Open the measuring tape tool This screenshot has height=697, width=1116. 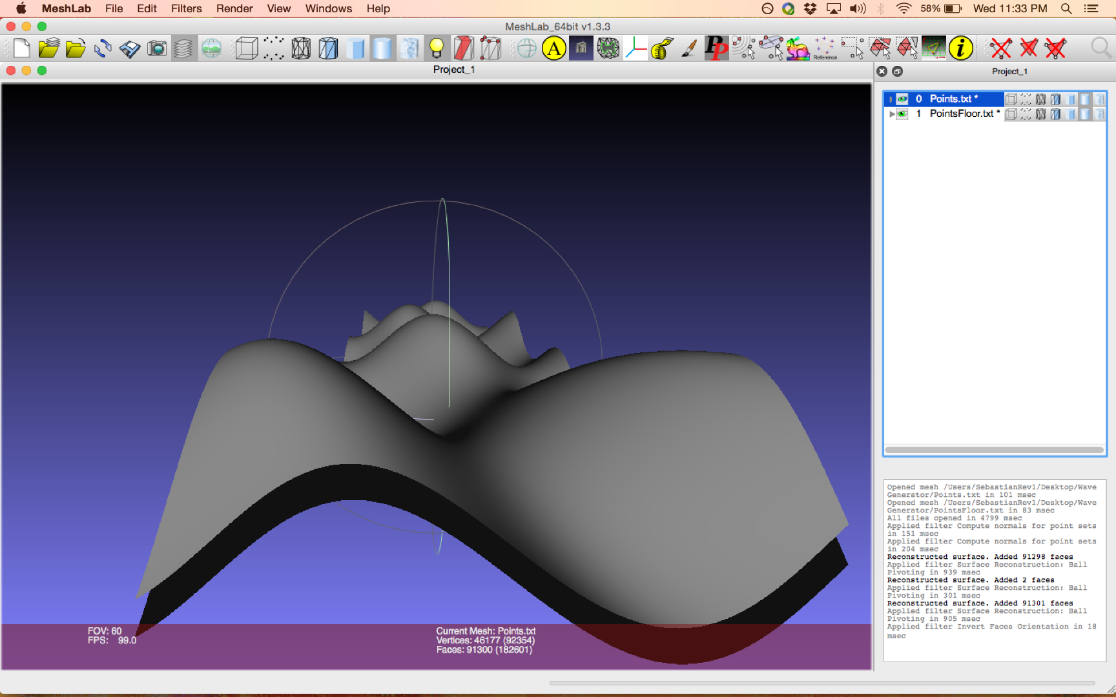(x=661, y=48)
